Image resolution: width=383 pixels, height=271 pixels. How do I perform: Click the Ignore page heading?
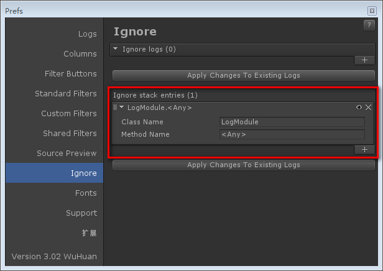pyautogui.click(x=135, y=32)
